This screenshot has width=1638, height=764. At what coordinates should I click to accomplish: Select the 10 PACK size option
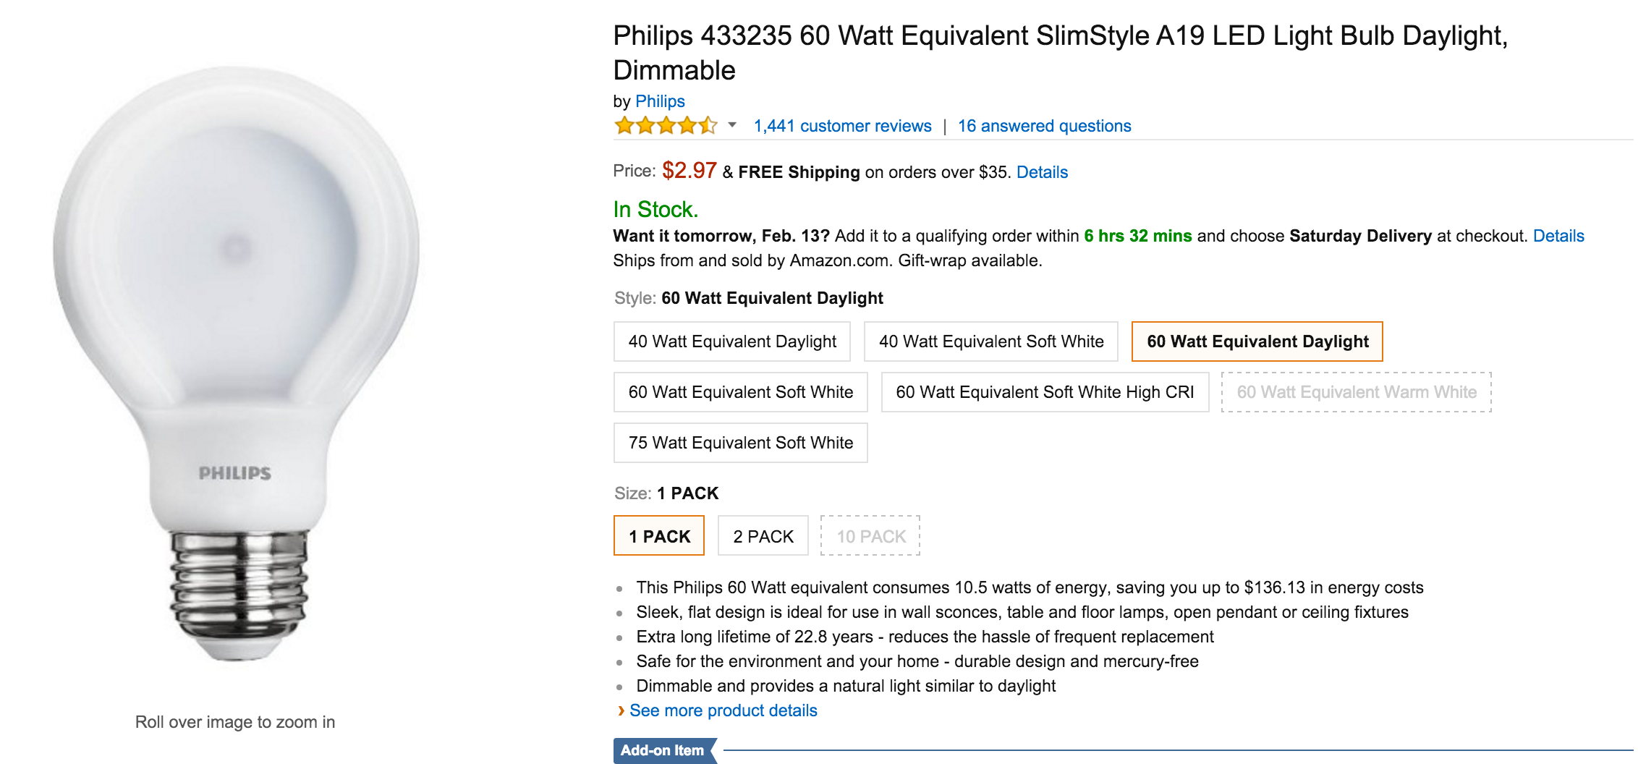870,536
